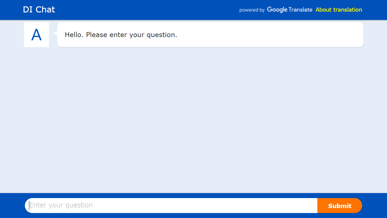The height and width of the screenshot is (218, 387).
Task: Click the blue footer bar beside Submit
Action: pyautogui.click(x=375, y=206)
